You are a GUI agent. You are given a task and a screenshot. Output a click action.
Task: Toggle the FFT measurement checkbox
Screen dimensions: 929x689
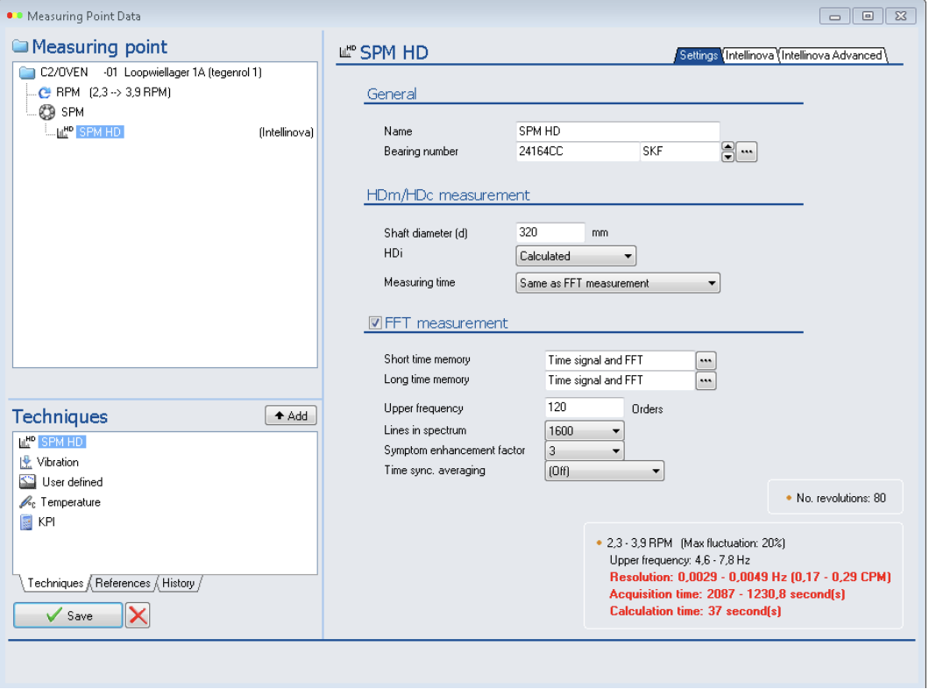375,323
